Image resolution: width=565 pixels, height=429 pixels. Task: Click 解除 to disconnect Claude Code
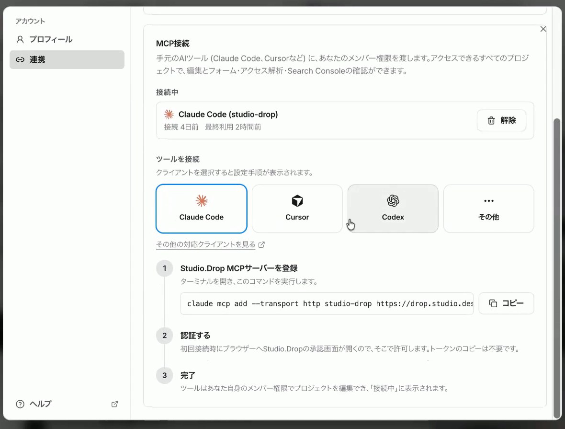pyautogui.click(x=501, y=120)
